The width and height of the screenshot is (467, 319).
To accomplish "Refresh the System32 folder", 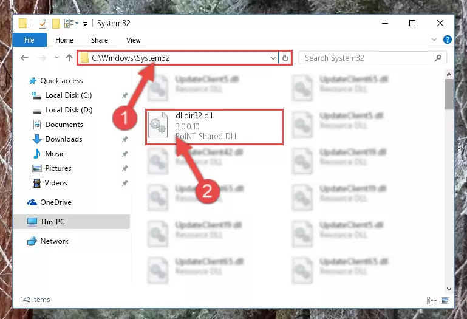I will (285, 58).
